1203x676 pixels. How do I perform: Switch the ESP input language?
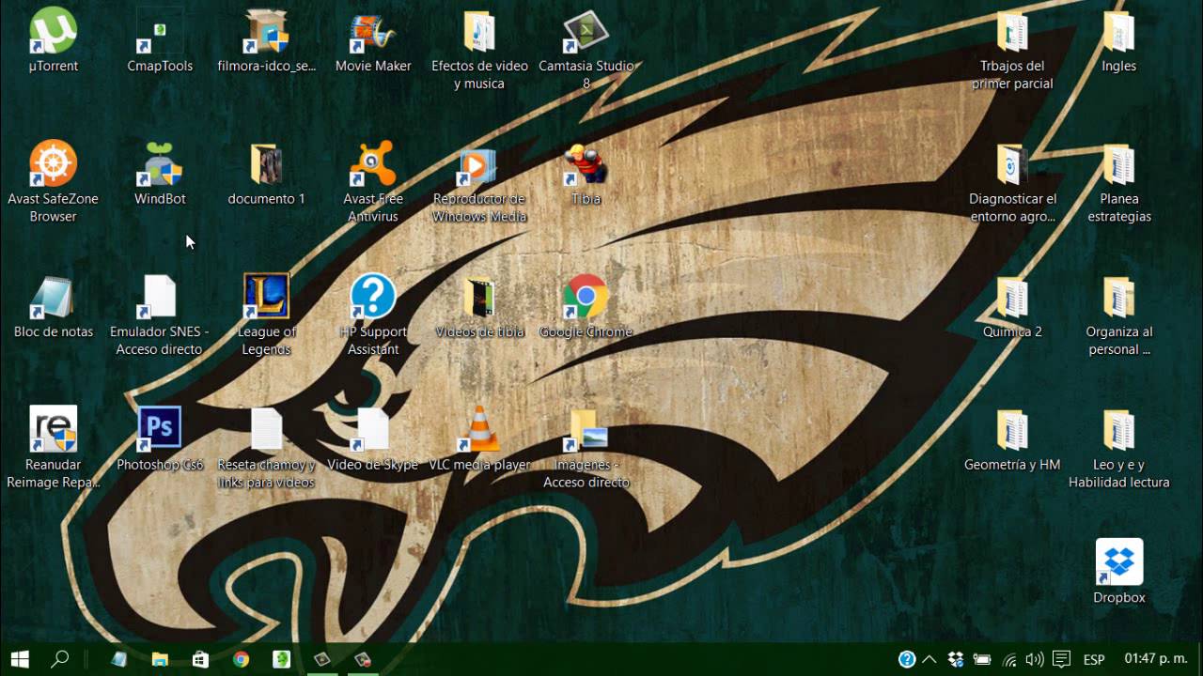1094,659
